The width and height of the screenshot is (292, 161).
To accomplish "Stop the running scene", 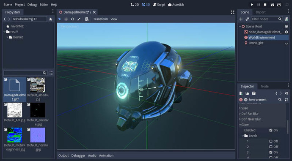I will pos(265,5).
